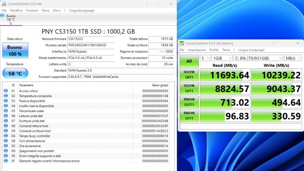
Task: Click status orb for 0F Elementi registro eventi
Action: (6, 161)
